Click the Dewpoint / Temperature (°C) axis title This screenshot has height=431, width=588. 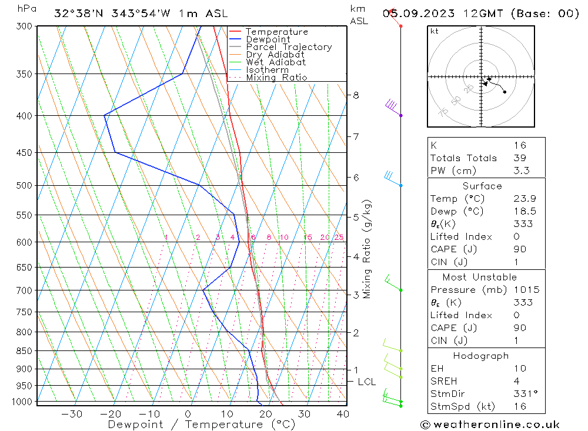(201, 425)
